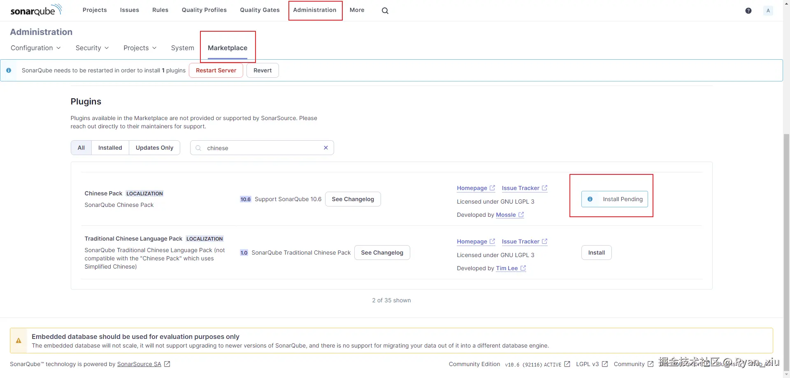Click the Plugins section heading
This screenshot has width=790, height=378.
tap(86, 102)
